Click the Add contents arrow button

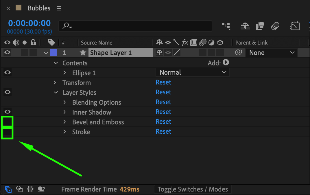click(226, 62)
